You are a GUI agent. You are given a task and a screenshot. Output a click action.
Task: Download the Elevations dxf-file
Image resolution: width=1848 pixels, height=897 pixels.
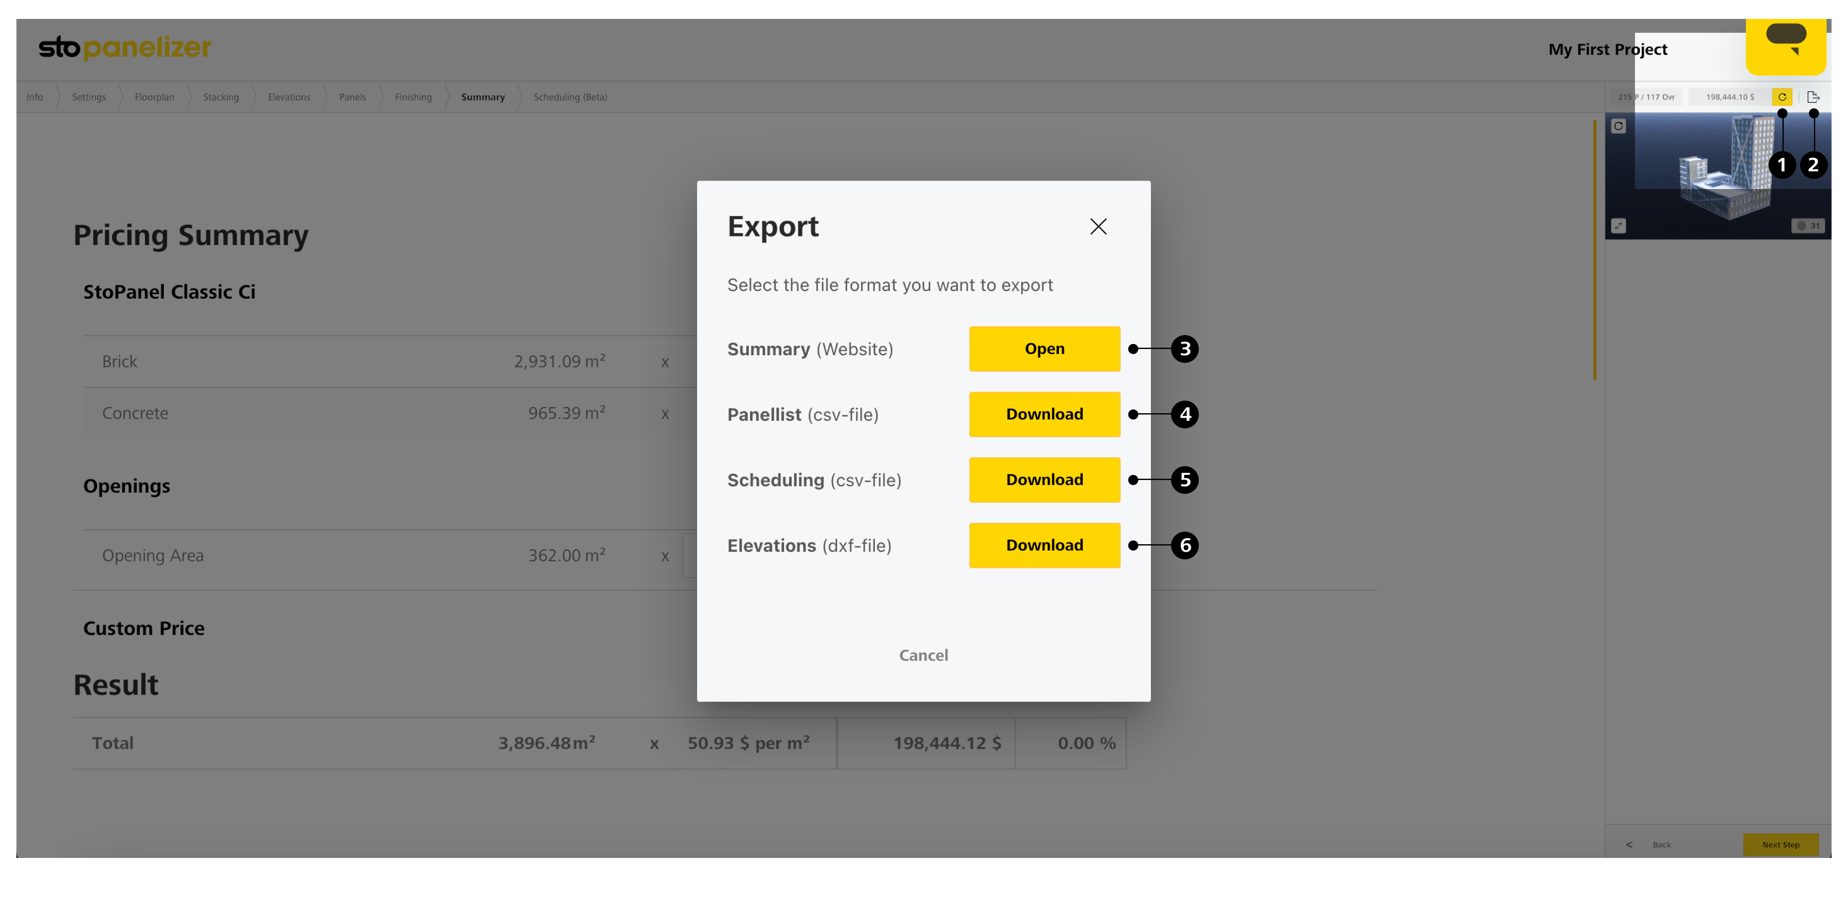(1044, 546)
